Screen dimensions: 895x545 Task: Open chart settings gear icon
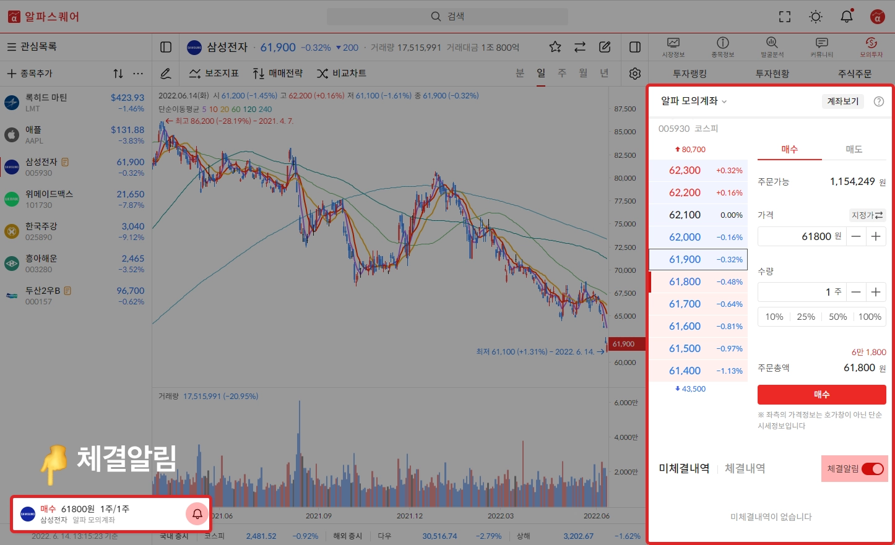(635, 74)
